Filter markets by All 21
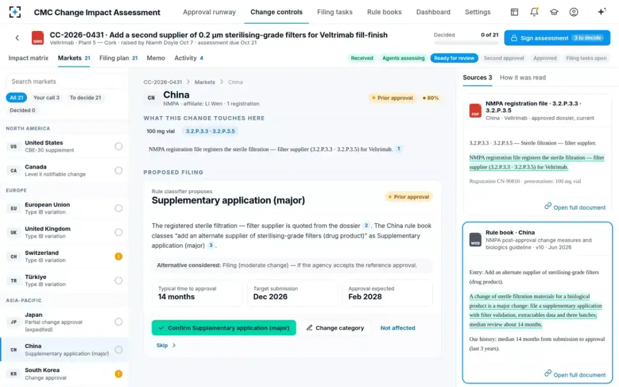Screen dimensions: 619x387 point(17,98)
